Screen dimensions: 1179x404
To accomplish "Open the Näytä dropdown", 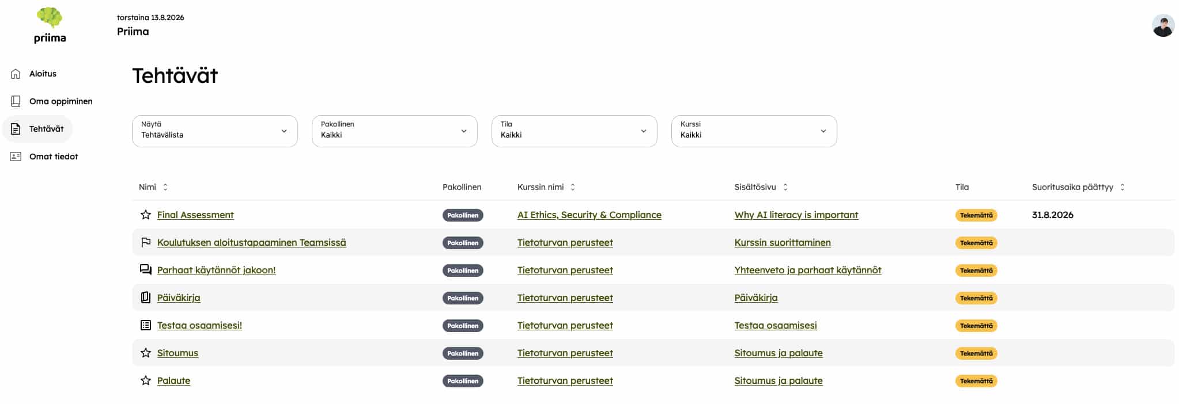I will click(215, 131).
